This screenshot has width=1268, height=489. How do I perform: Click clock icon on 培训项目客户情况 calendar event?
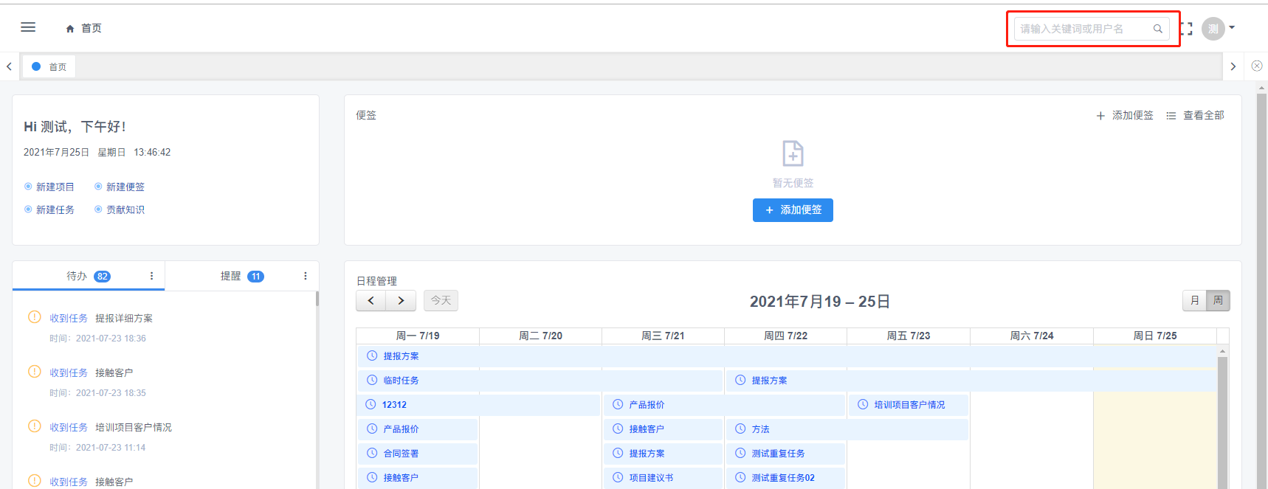click(x=863, y=404)
